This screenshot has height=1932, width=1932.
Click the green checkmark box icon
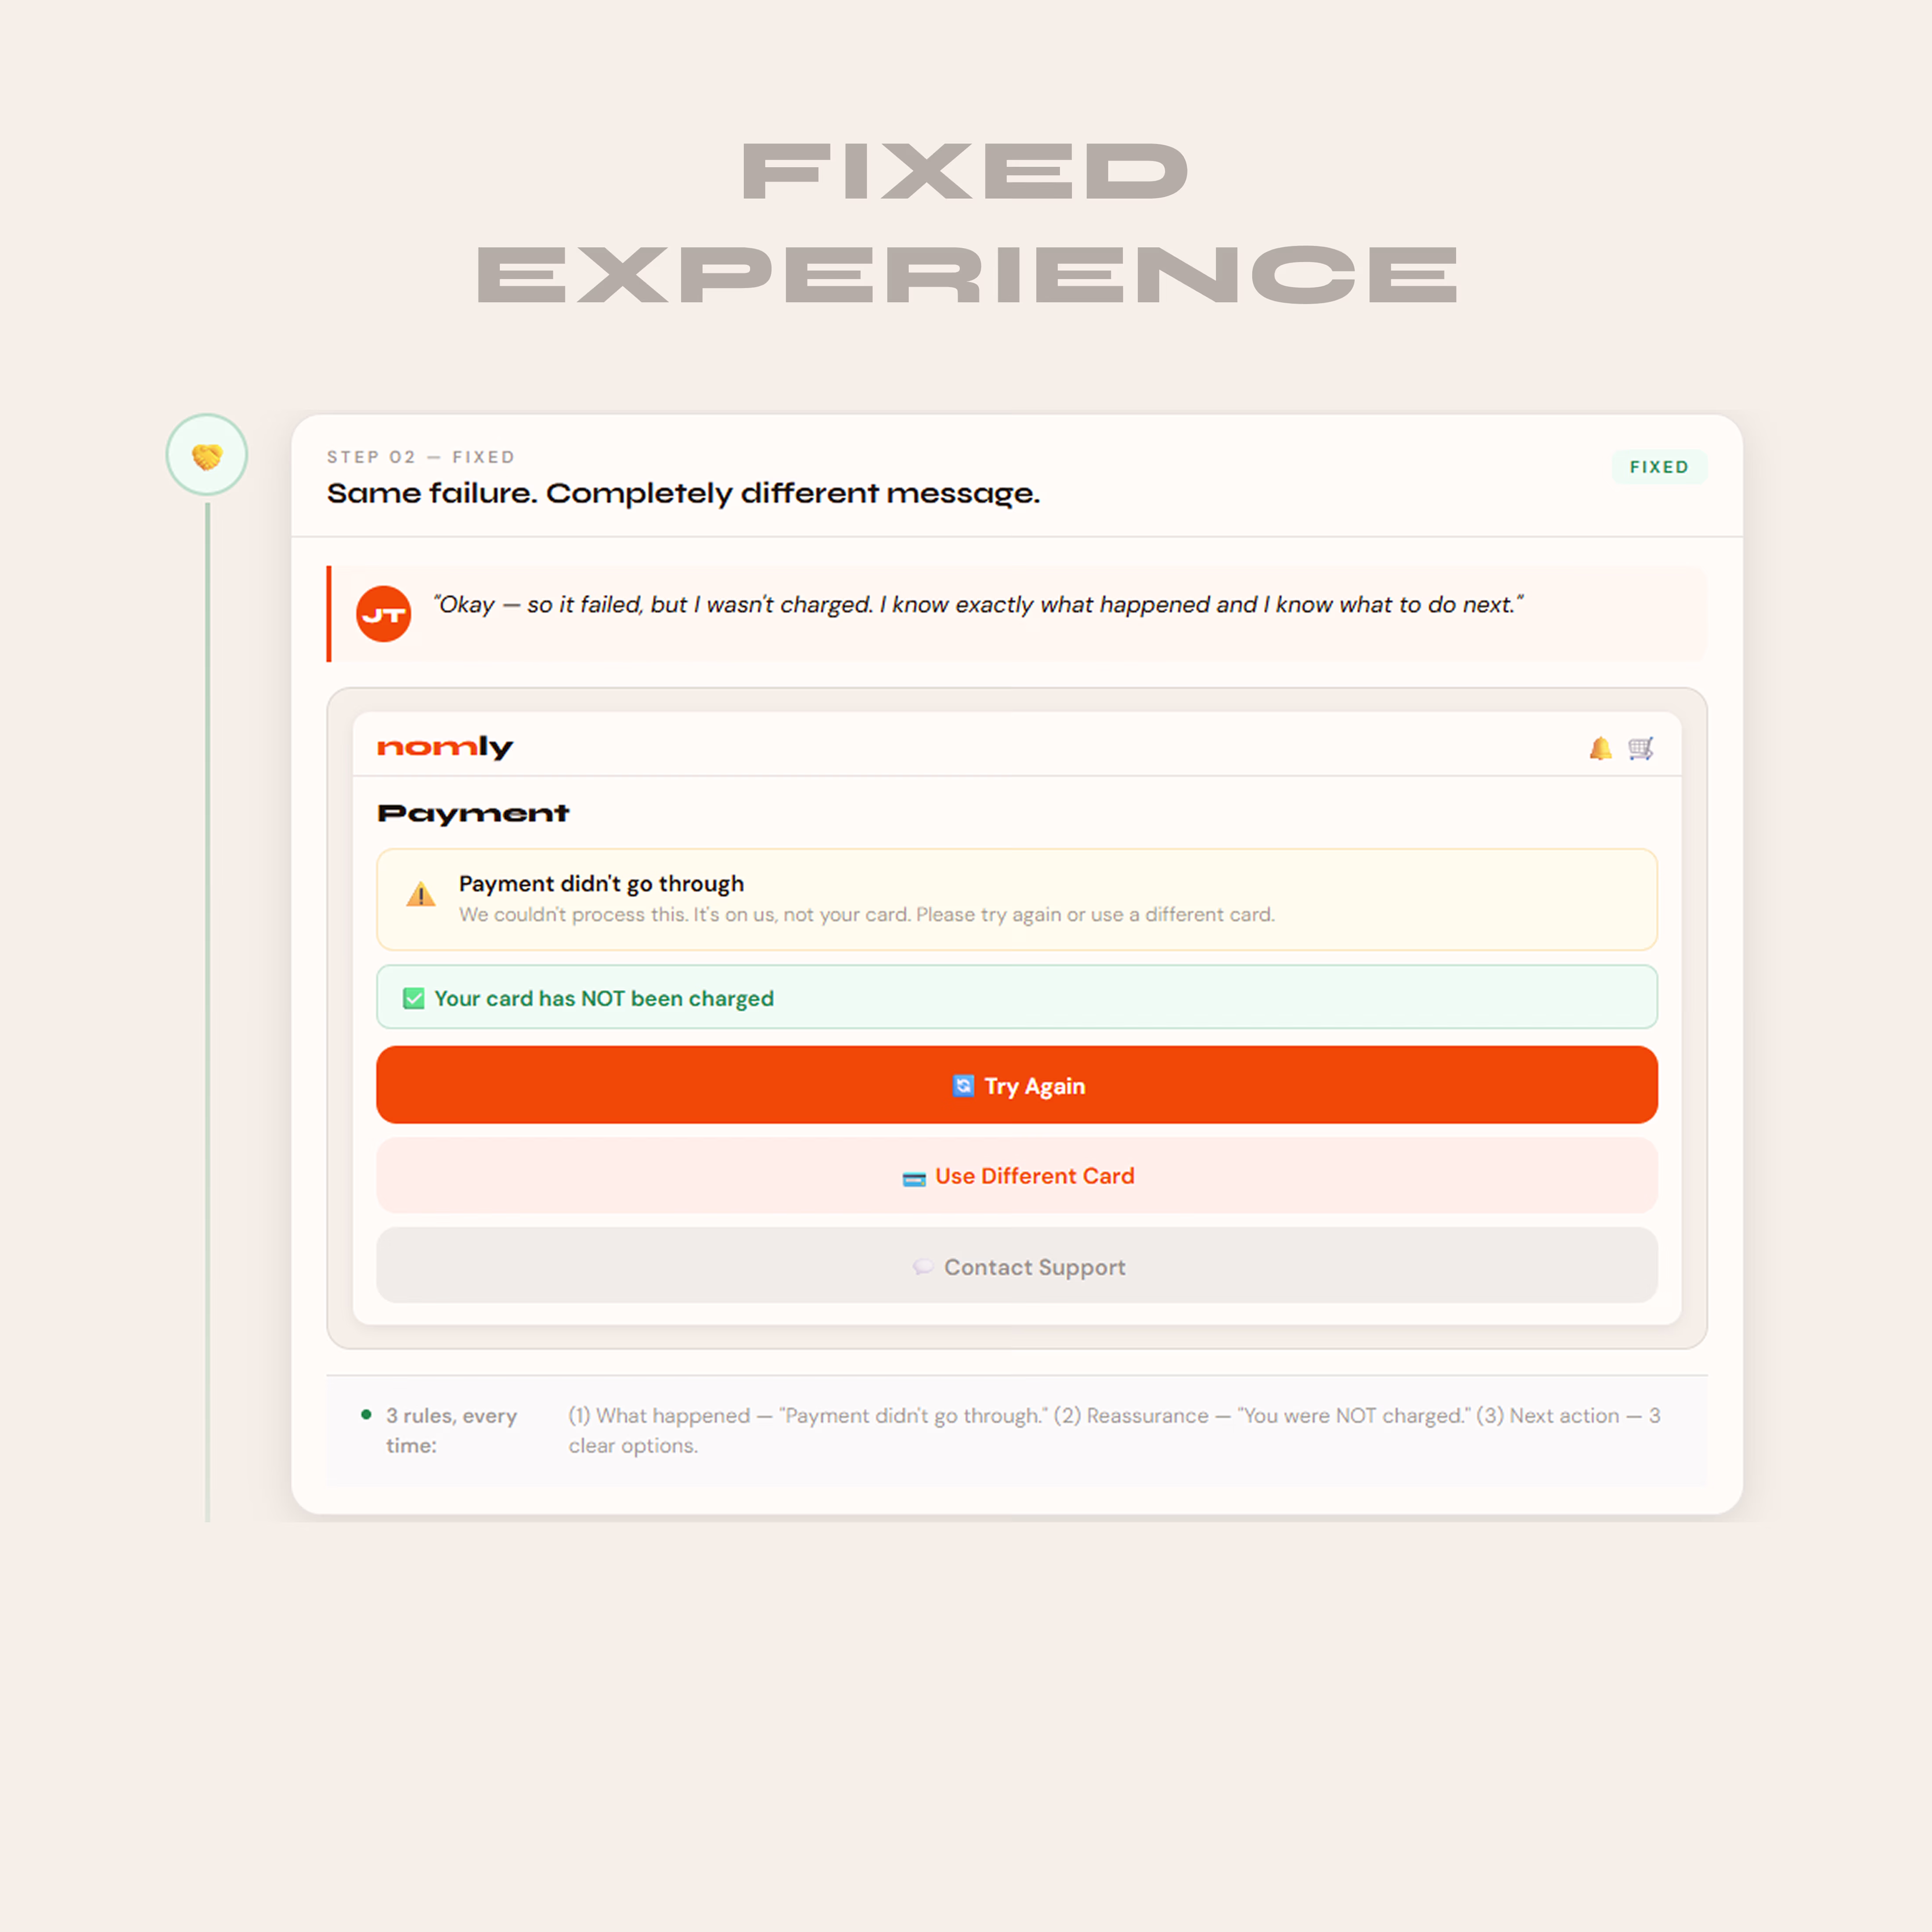coord(414,998)
